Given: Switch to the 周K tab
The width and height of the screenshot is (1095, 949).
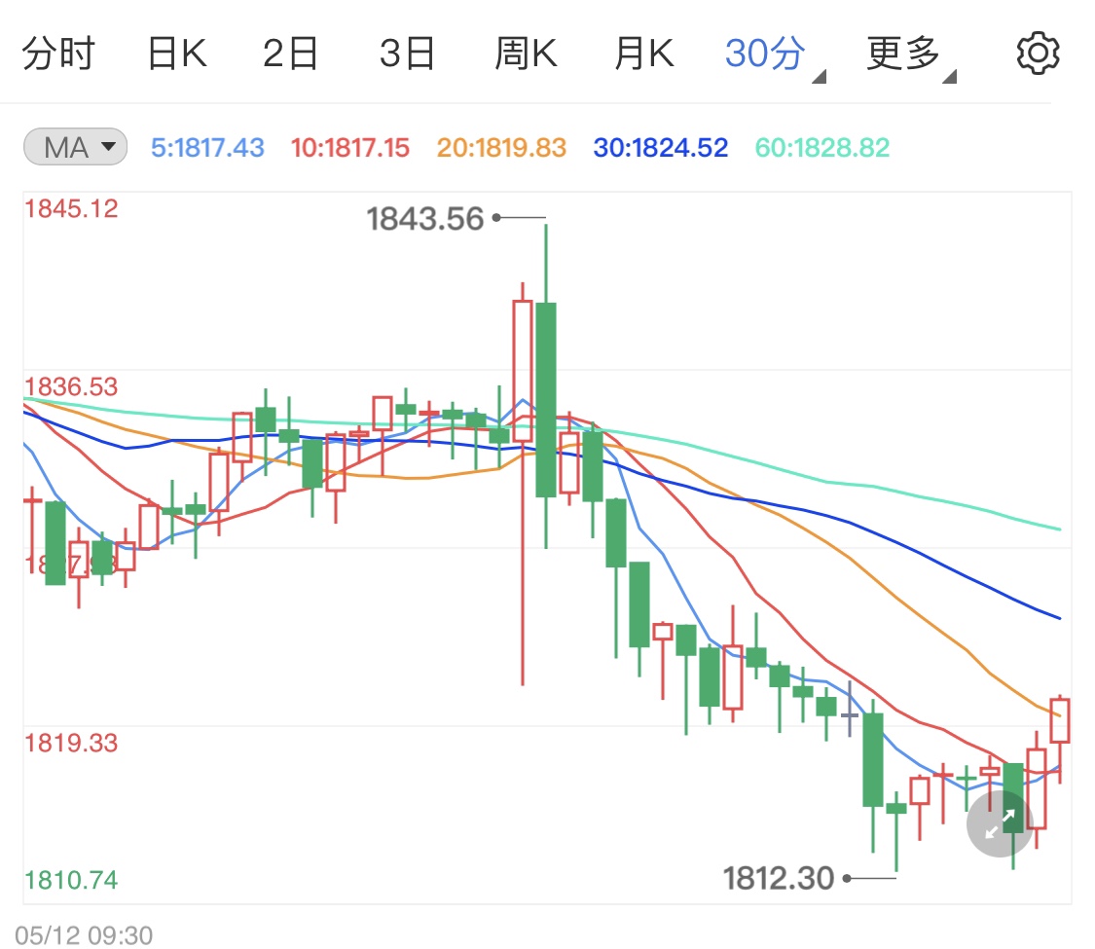Looking at the screenshot, I should coord(526,54).
